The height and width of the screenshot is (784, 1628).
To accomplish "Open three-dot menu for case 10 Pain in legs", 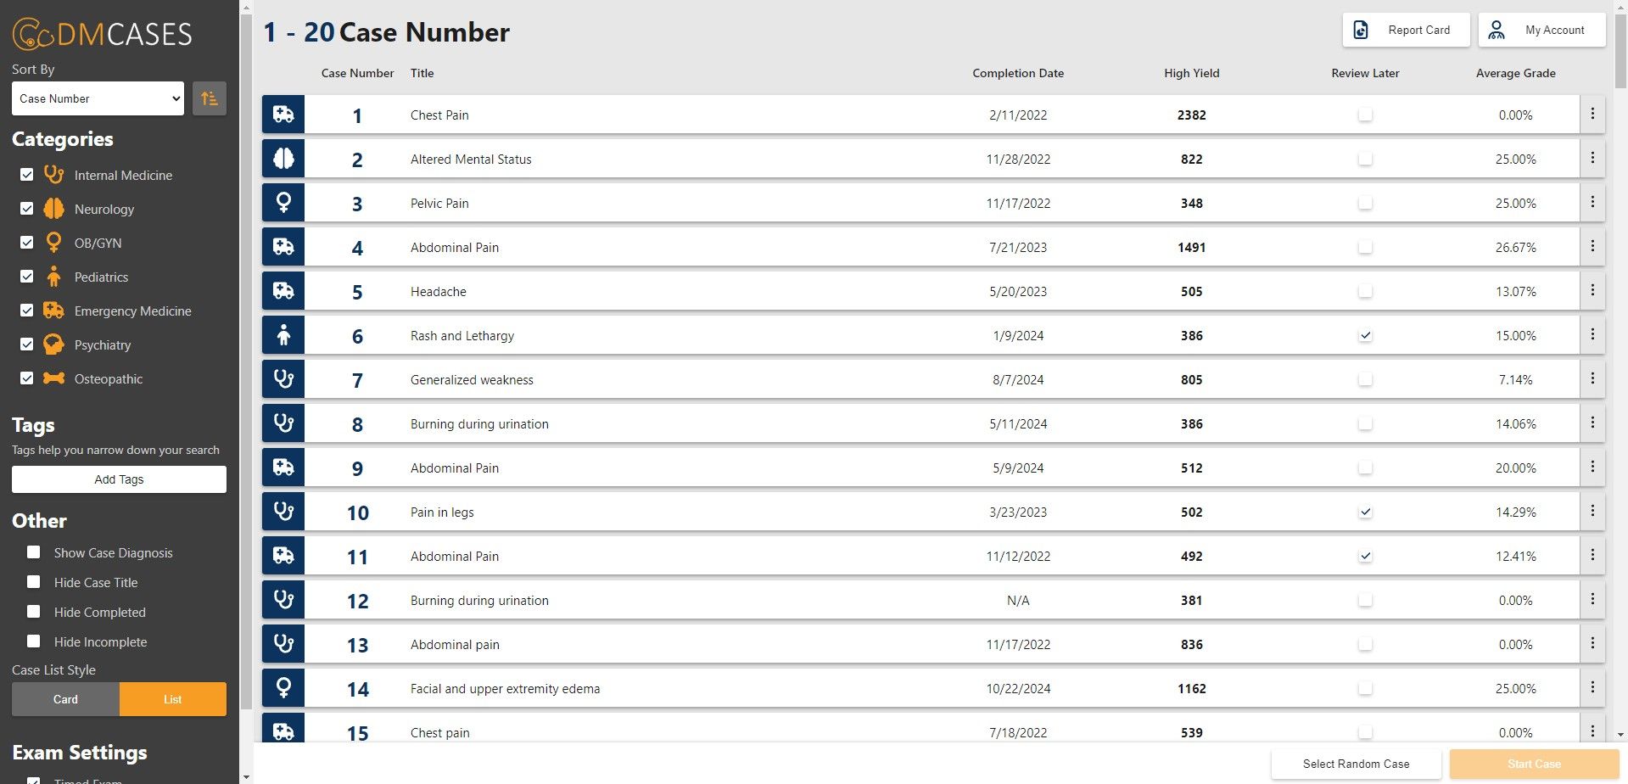I will [x=1592, y=511].
